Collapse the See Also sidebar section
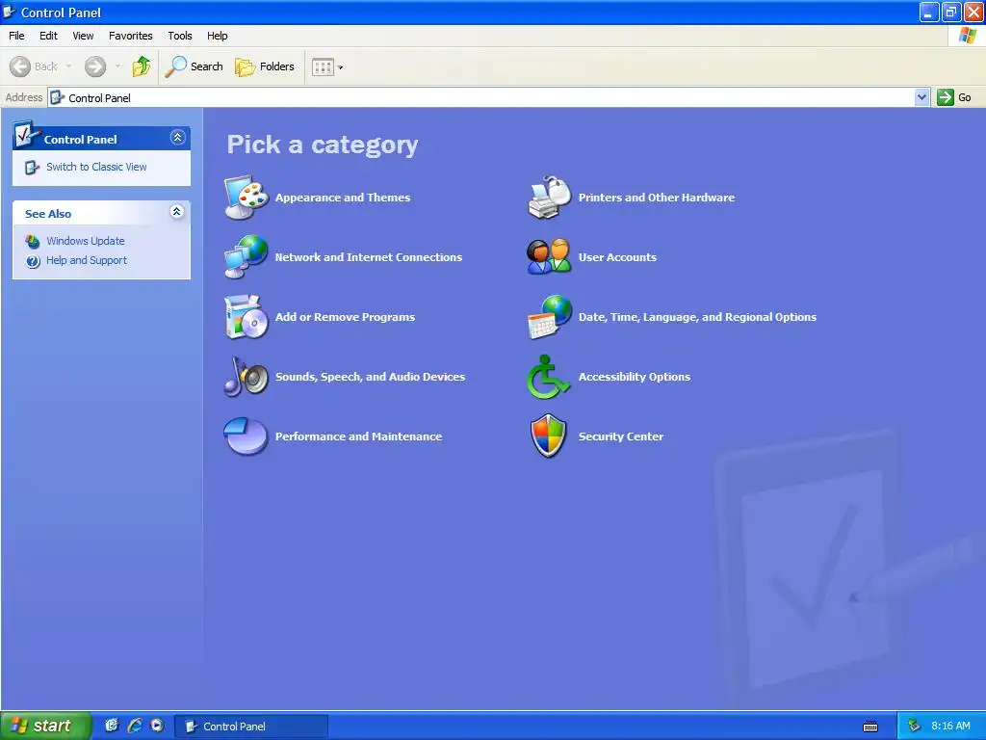 tap(177, 211)
